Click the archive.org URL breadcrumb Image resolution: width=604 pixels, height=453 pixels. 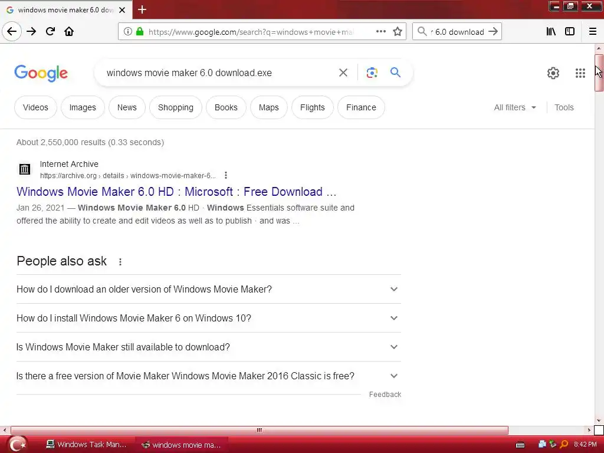(127, 176)
